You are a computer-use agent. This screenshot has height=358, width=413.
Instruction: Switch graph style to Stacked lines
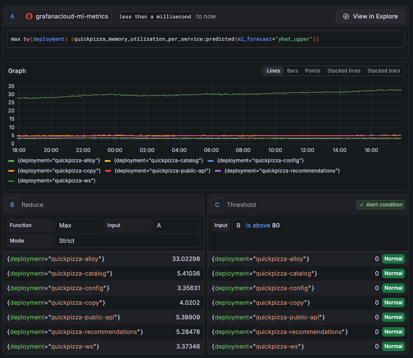344,71
